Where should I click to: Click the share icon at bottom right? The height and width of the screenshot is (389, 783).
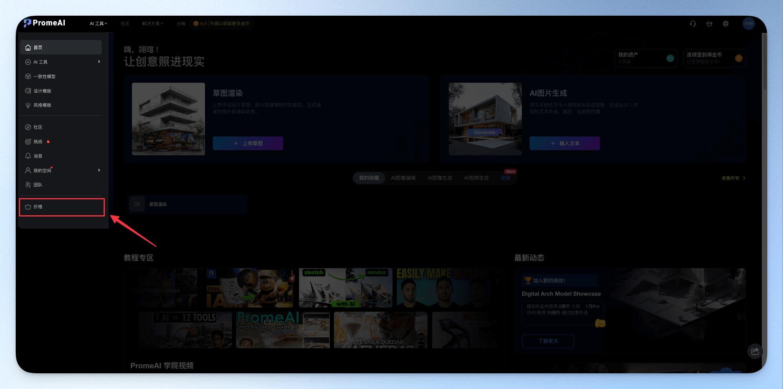pyautogui.click(x=755, y=351)
